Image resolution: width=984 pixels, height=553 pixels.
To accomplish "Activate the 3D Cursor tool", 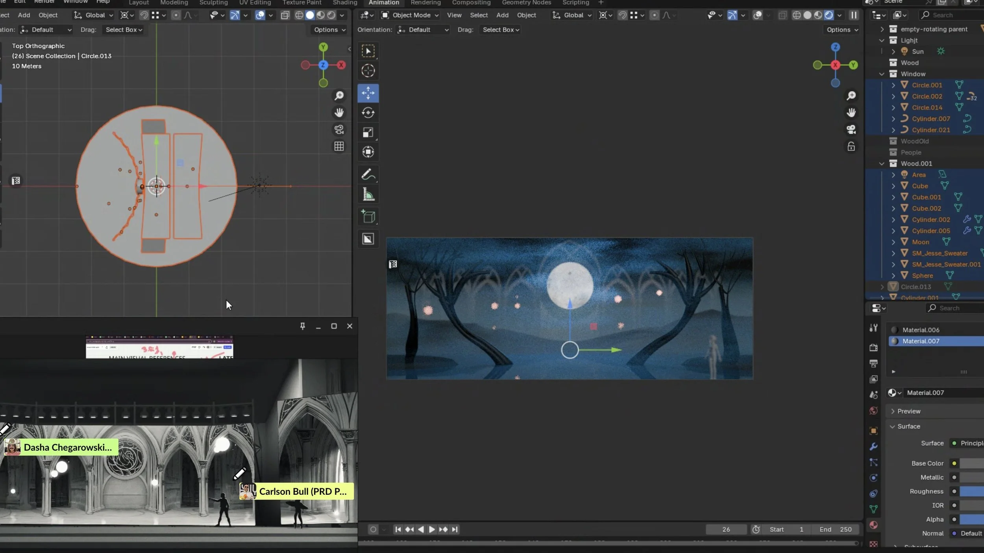I will click(x=368, y=70).
